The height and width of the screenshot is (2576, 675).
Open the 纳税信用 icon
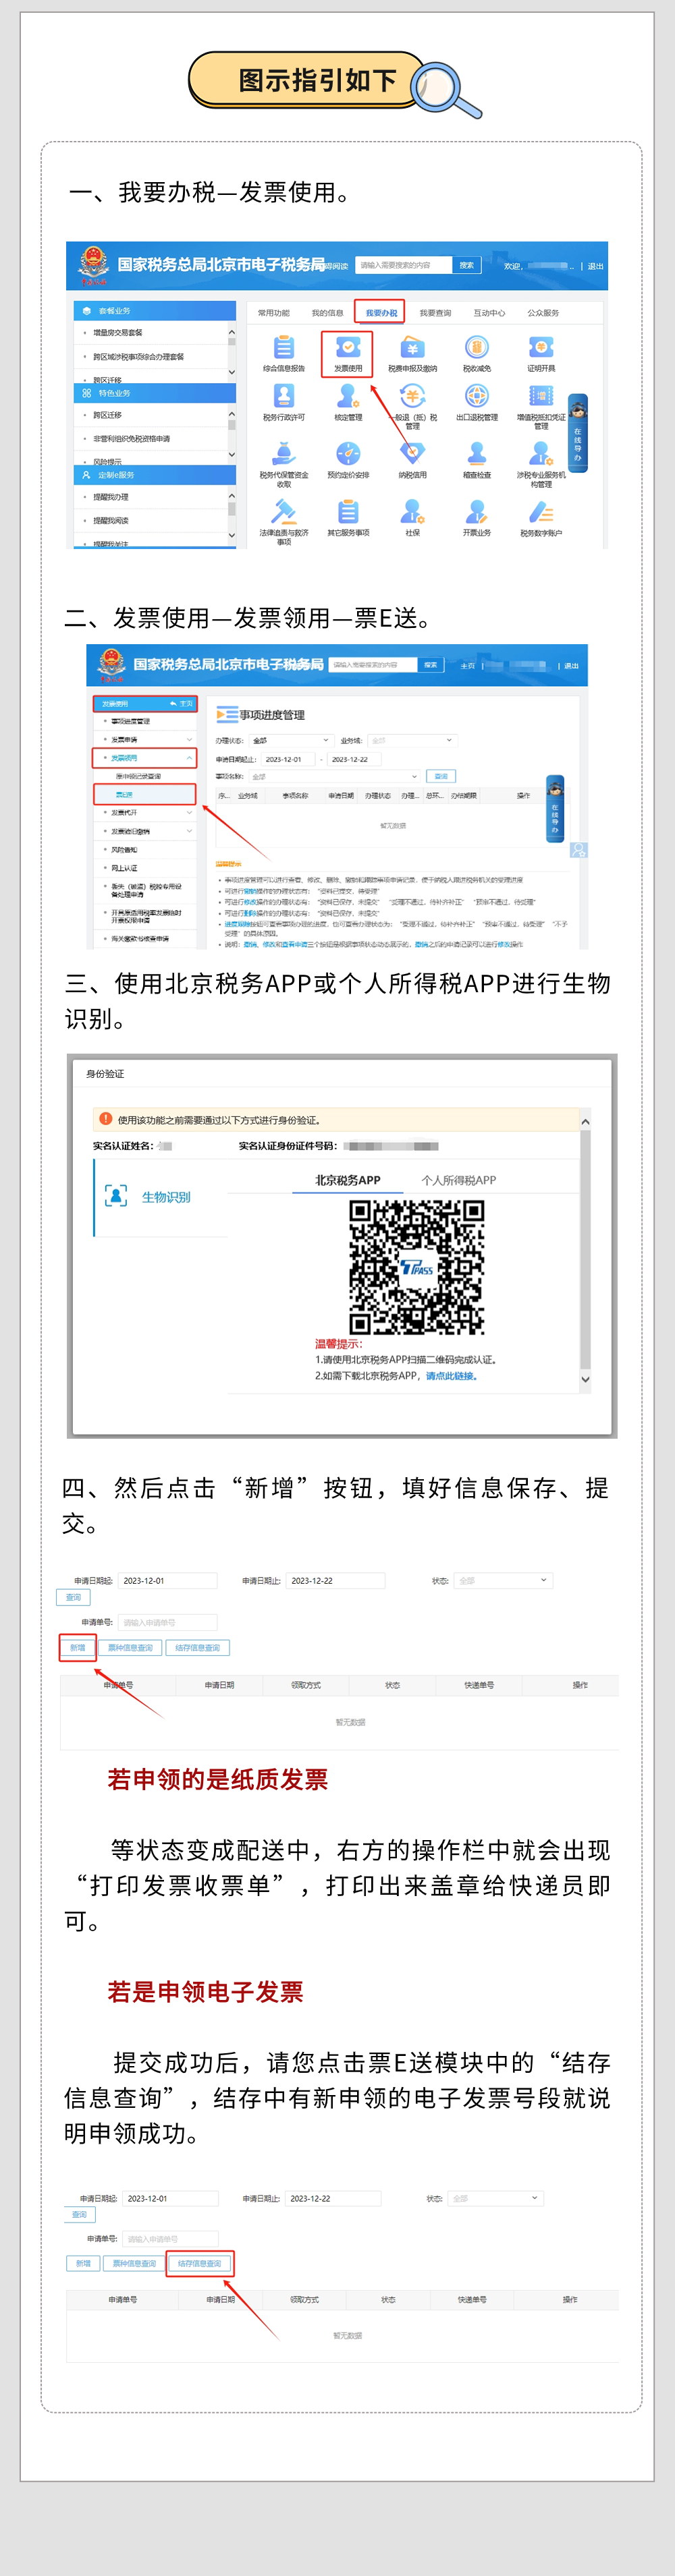[x=412, y=454]
